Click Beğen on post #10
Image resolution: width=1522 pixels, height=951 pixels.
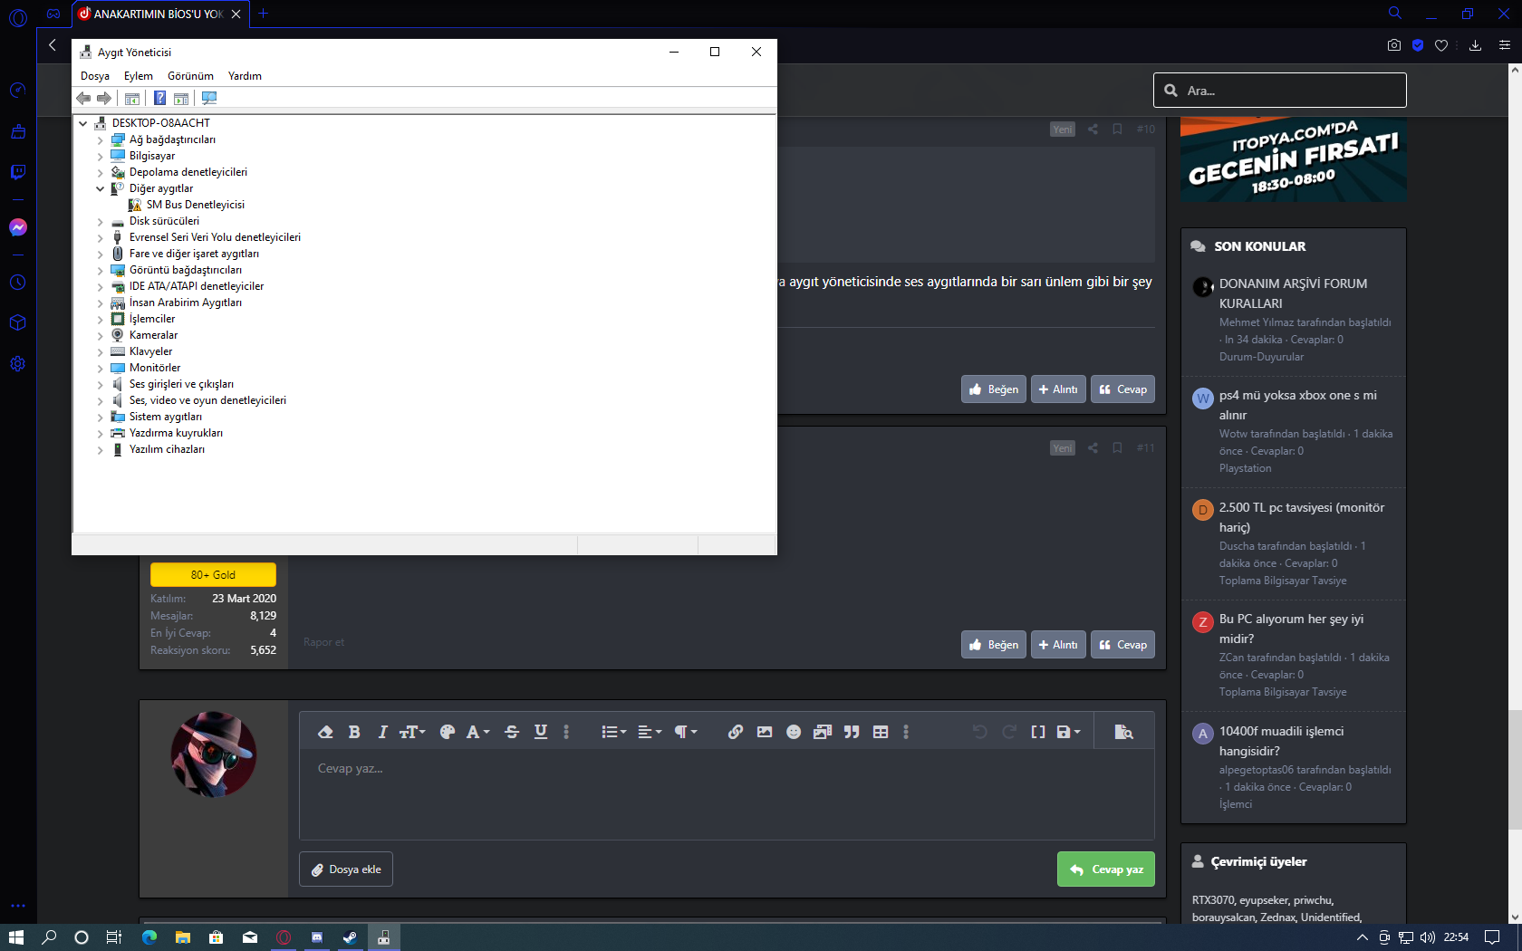tap(994, 389)
